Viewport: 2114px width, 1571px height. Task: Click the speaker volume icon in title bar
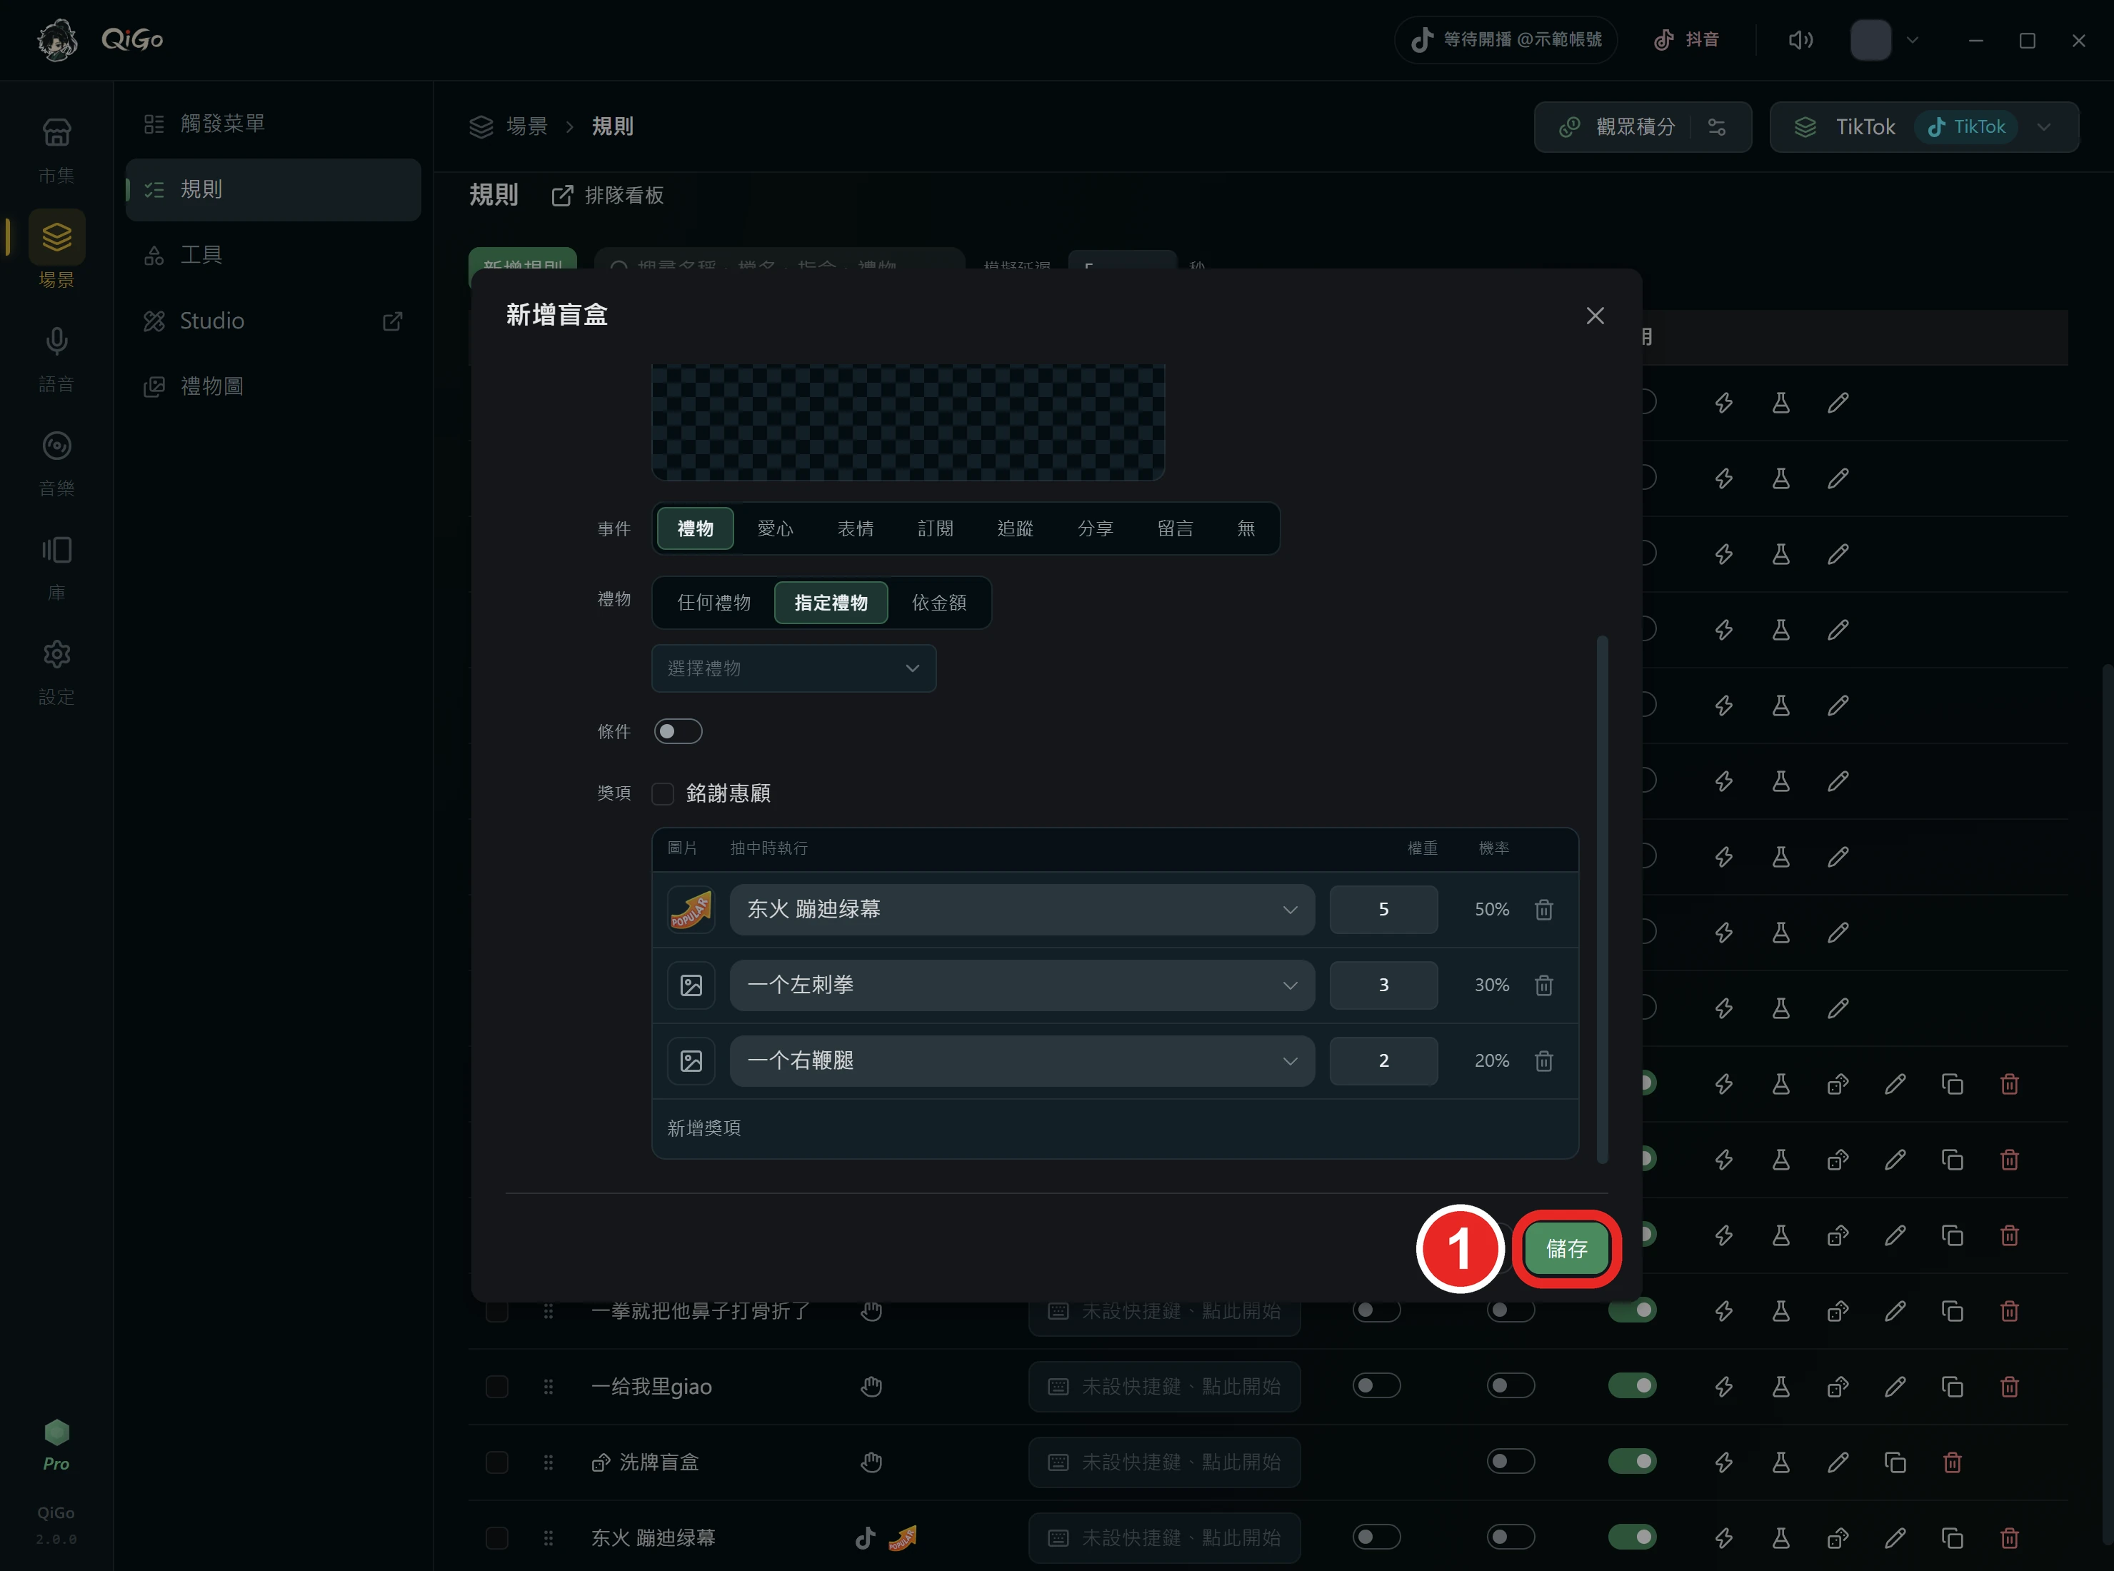1800,40
